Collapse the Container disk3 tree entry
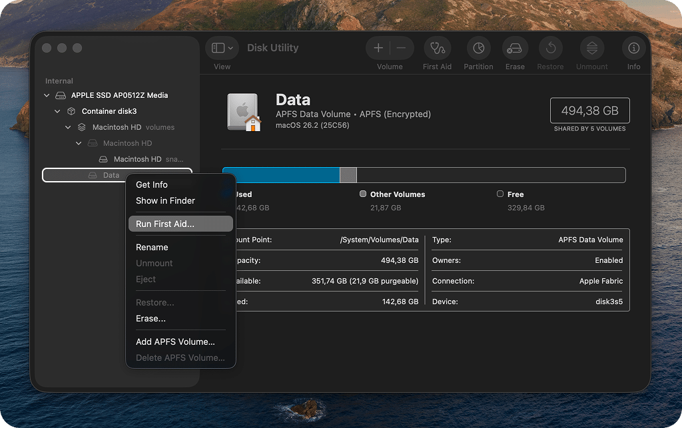The image size is (682, 428). [57, 110]
